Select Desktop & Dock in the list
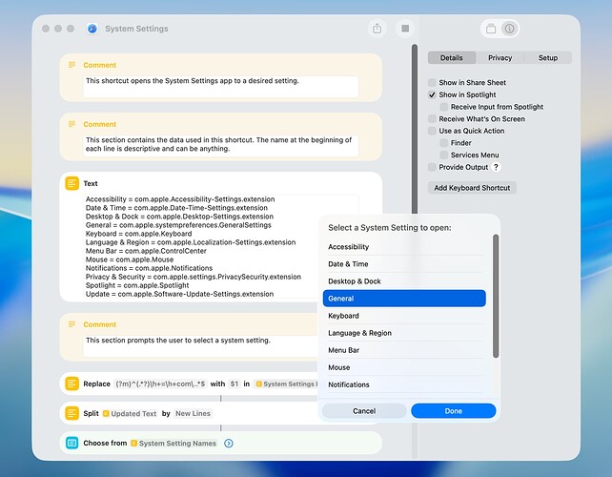This screenshot has height=477, width=612. pos(404,281)
